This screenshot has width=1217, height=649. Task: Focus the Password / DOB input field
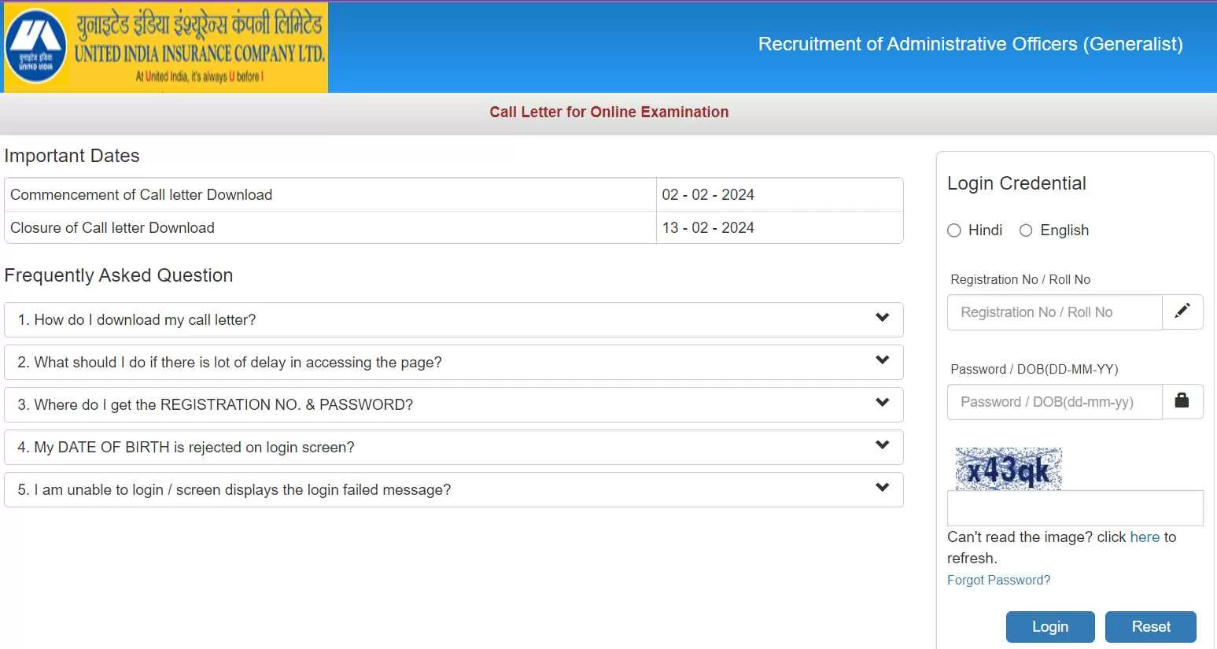click(1054, 402)
